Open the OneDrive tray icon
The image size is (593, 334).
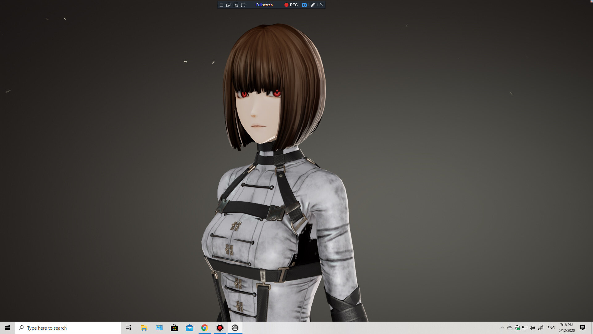point(510,328)
